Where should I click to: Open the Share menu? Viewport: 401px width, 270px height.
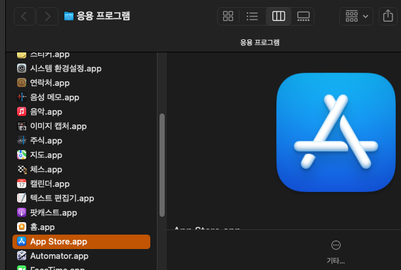click(x=388, y=16)
